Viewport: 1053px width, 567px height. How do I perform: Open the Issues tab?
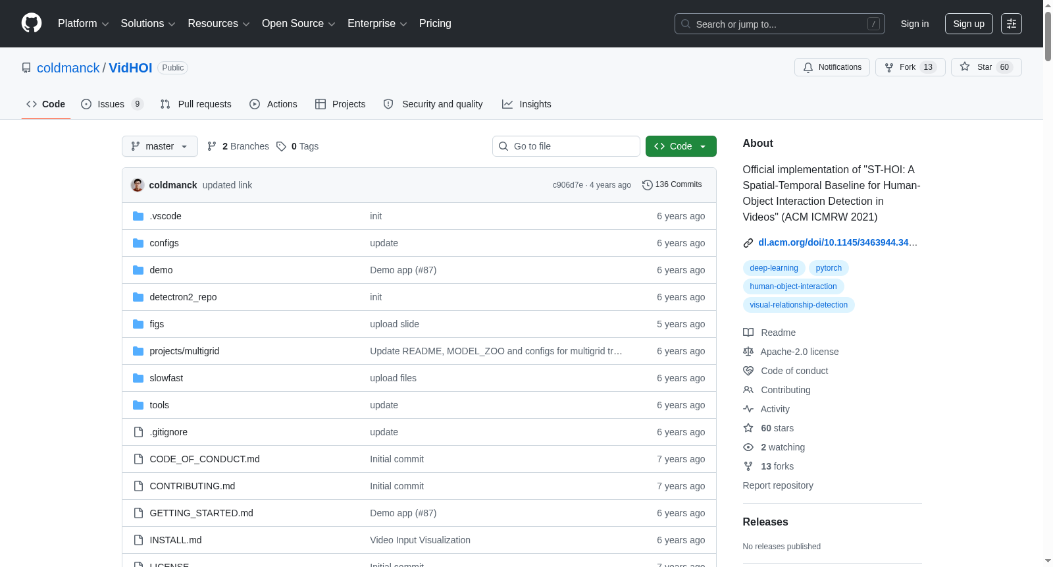(112, 104)
